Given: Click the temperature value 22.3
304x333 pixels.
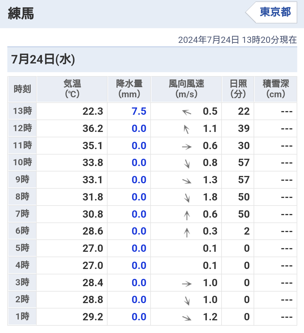Looking at the screenshot, I should click(x=93, y=111).
